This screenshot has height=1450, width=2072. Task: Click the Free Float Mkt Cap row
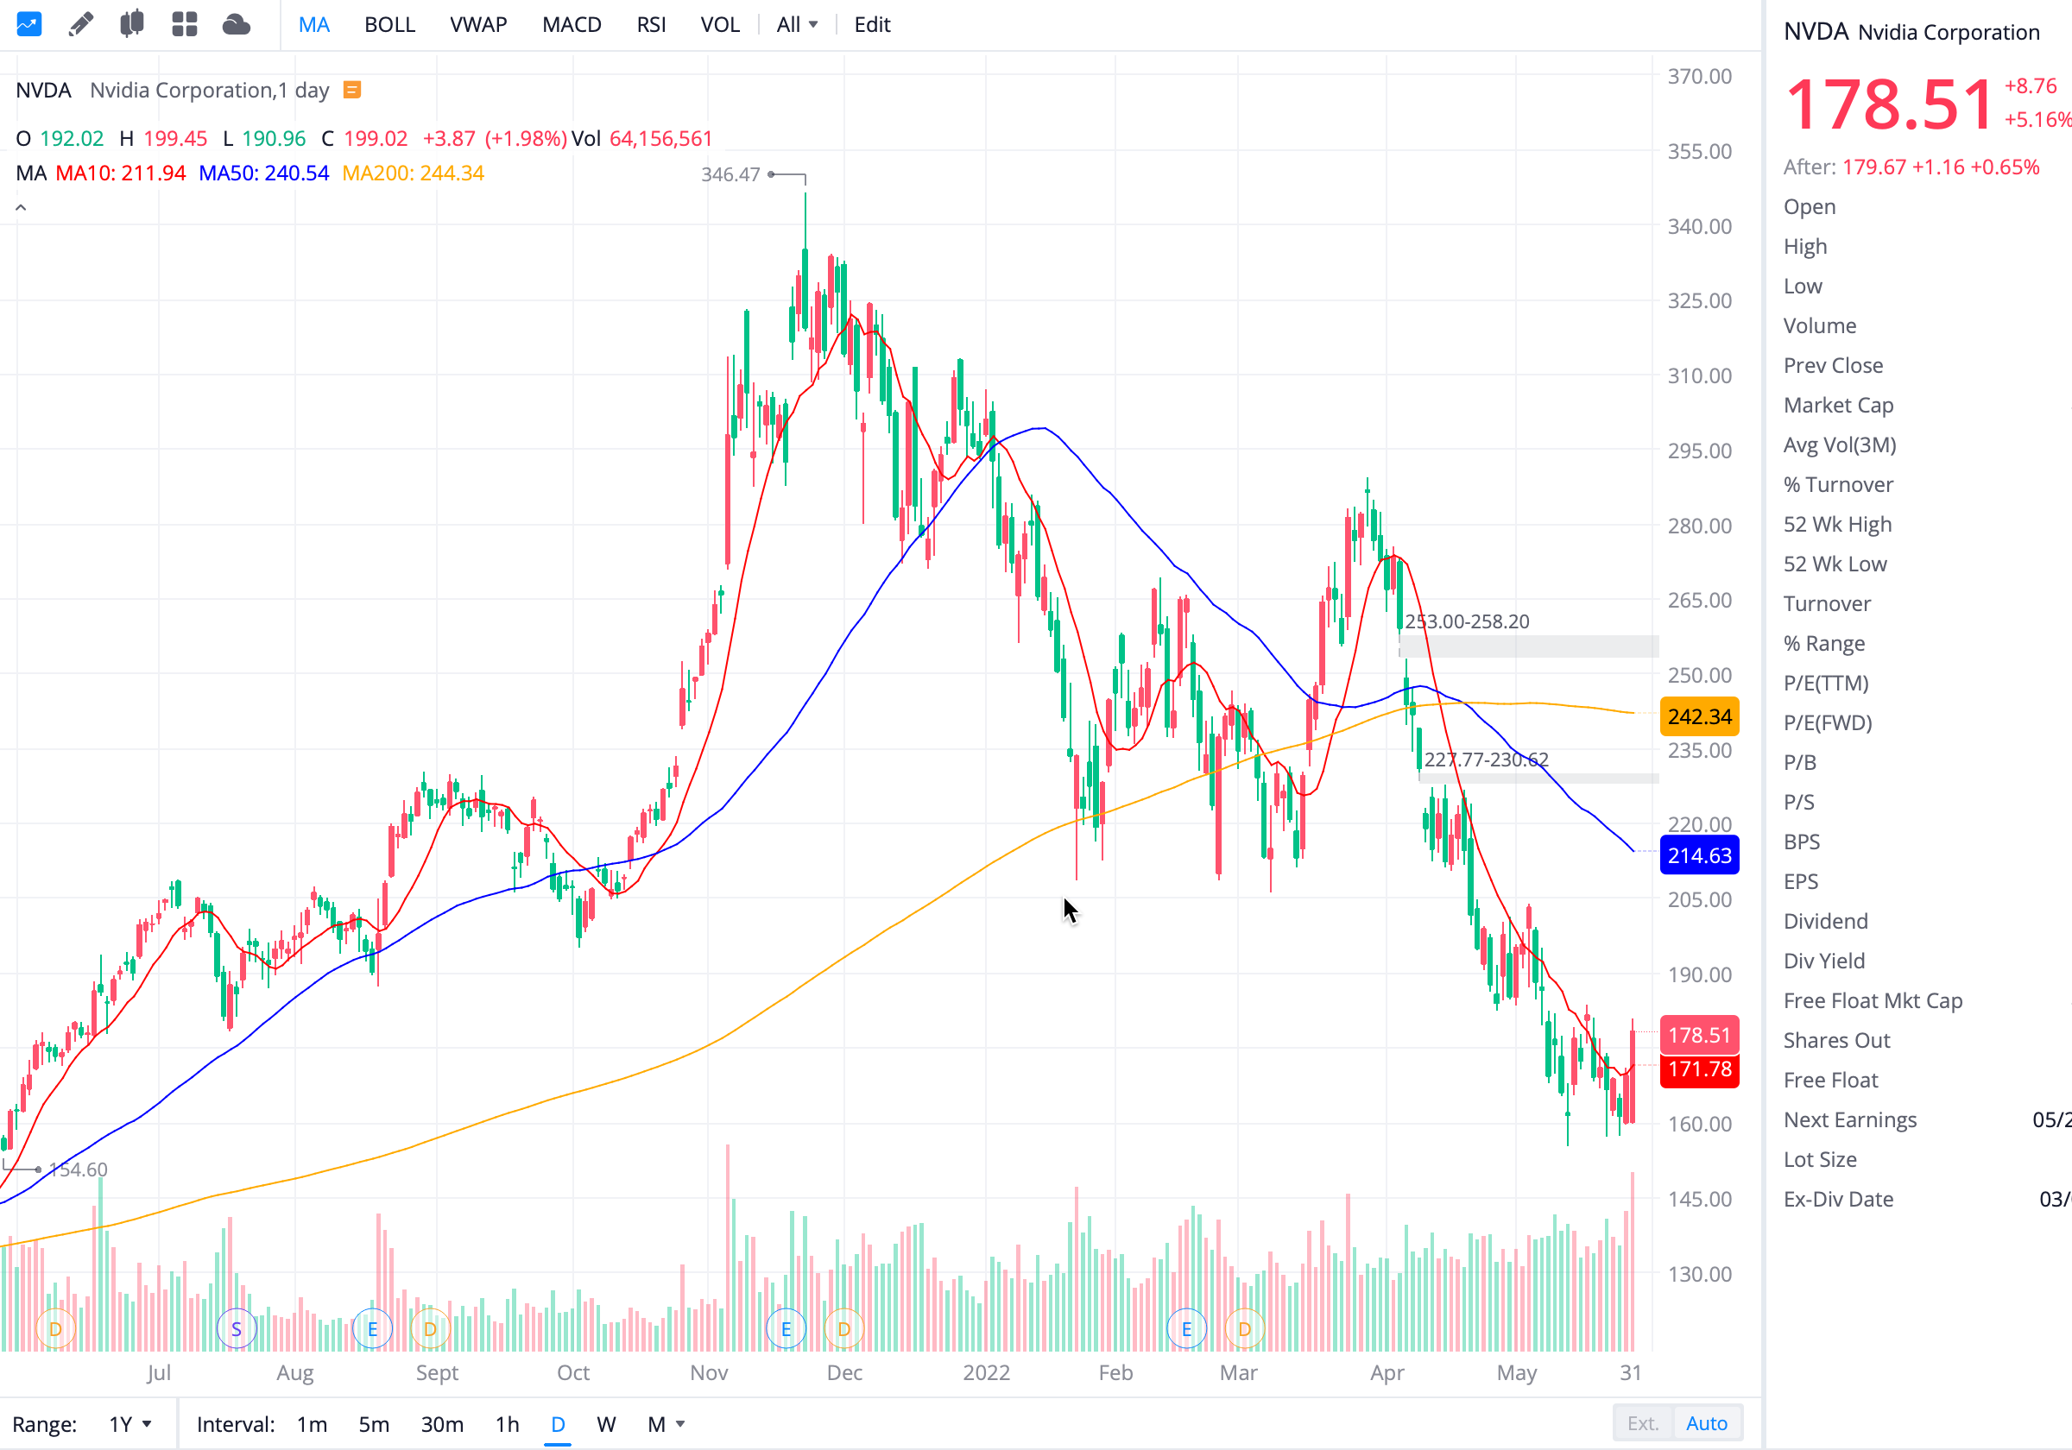[1873, 1000]
